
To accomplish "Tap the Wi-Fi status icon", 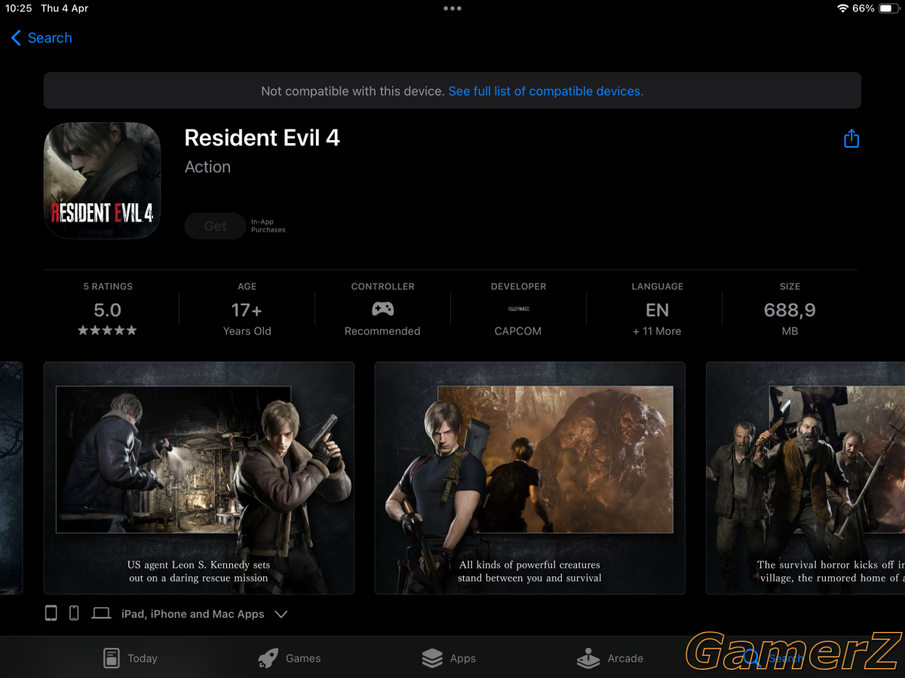I will [x=842, y=8].
